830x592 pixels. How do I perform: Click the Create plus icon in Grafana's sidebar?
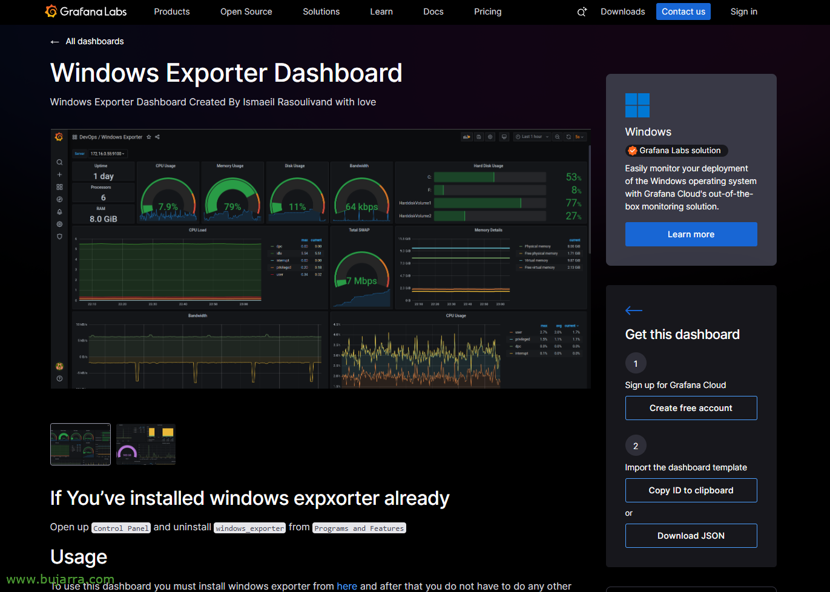[59, 174]
